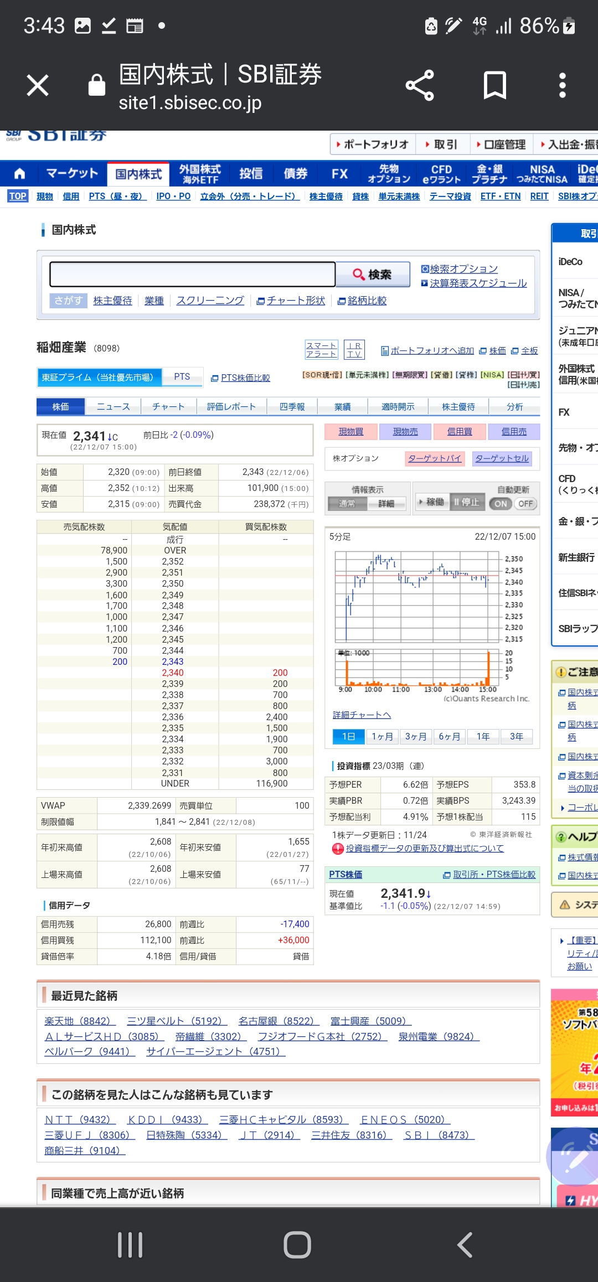Set information display to 通常
The height and width of the screenshot is (1282, 598).
(347, 503)
